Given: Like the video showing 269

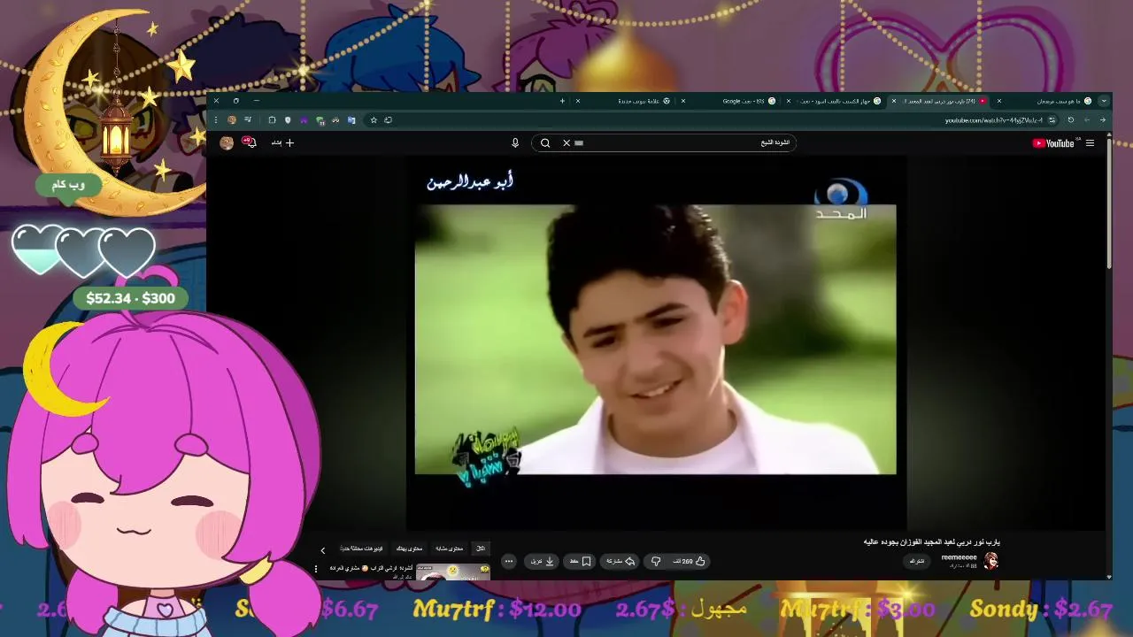Looking at the screenshot, I should pyautogui.click(x=689, y=561).
